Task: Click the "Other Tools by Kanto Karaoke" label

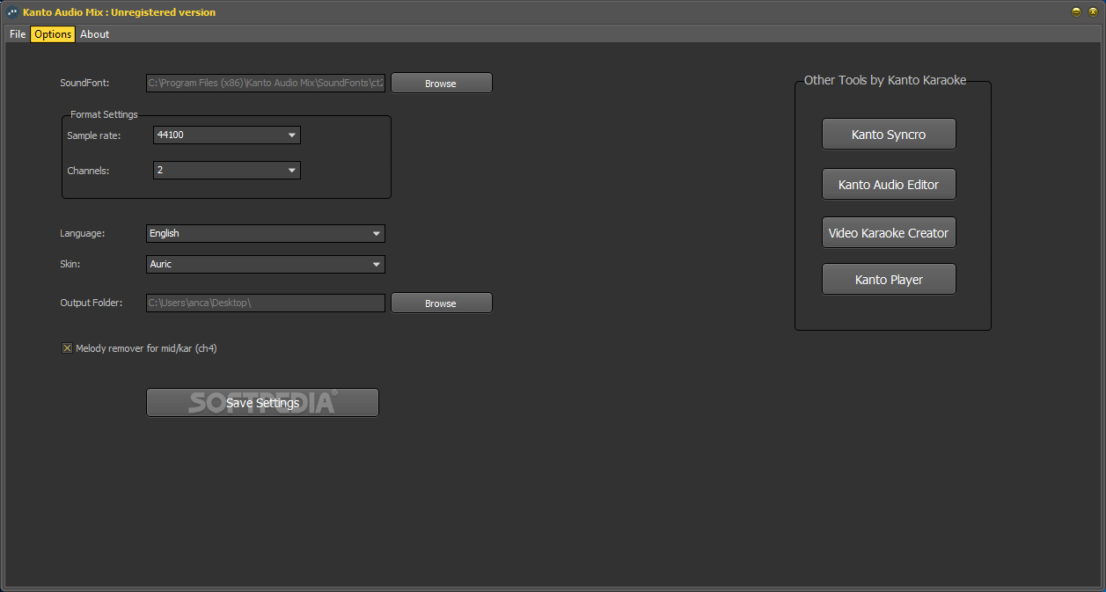Action: point(885,80)
